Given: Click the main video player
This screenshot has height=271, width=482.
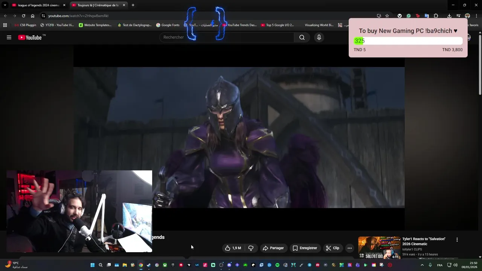Looking at the screenshot, I should tap(239, 137).
